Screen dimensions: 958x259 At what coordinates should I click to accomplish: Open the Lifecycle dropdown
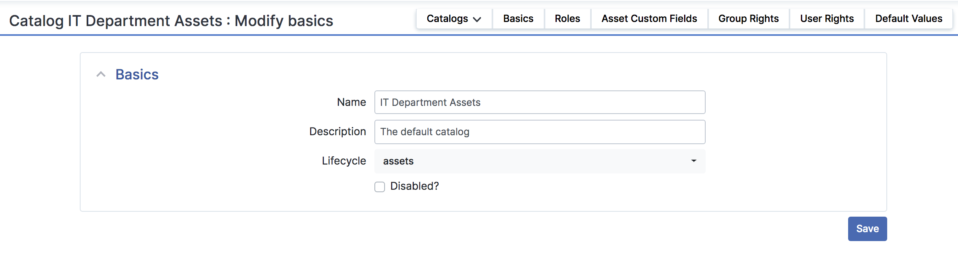point(540,161)
